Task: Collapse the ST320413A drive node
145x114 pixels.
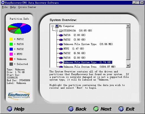Action: 57,31
